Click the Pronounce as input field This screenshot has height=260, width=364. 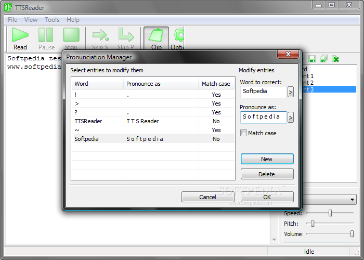(264, 118)
